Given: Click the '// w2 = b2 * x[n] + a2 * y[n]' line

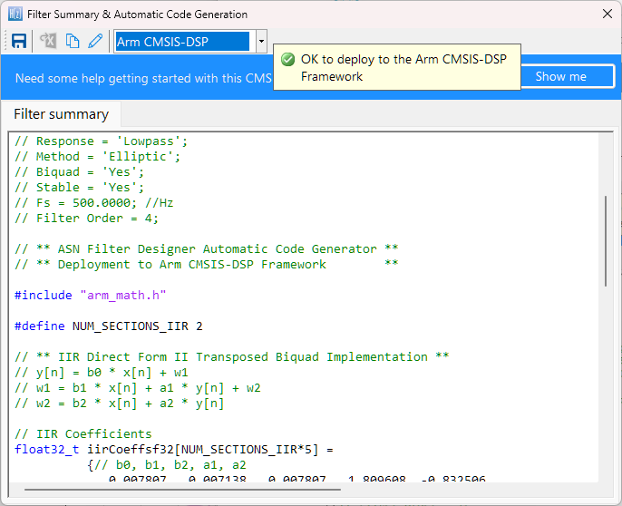Looking at the screenshot, I should point(120,404).
